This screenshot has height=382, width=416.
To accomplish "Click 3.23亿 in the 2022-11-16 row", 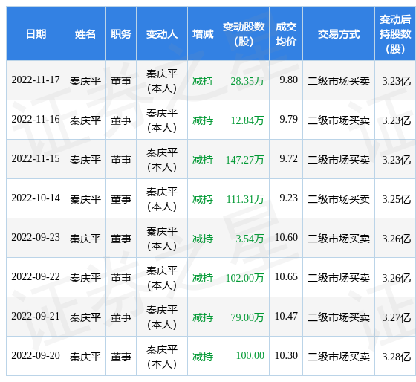I will 397,120.
